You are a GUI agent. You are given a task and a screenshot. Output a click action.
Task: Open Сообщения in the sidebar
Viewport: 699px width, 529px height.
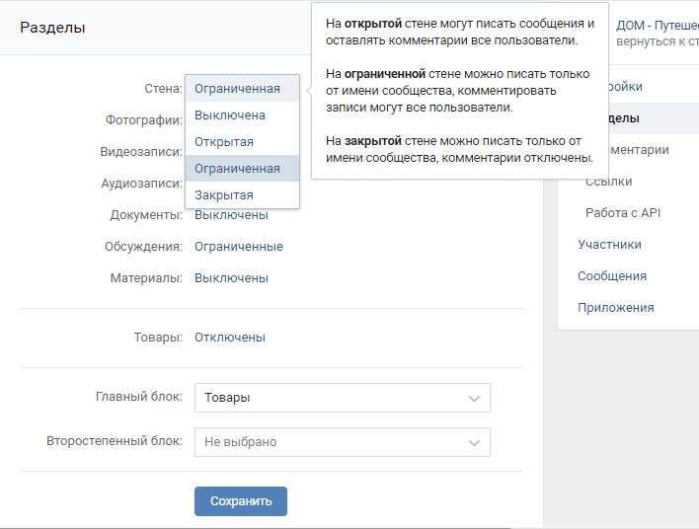pos(612,276)
